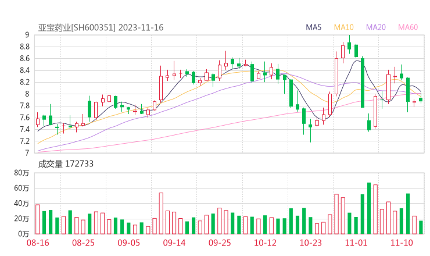Click the last green volume bar on the right
The image size is (430, 256).
(421, 227)
